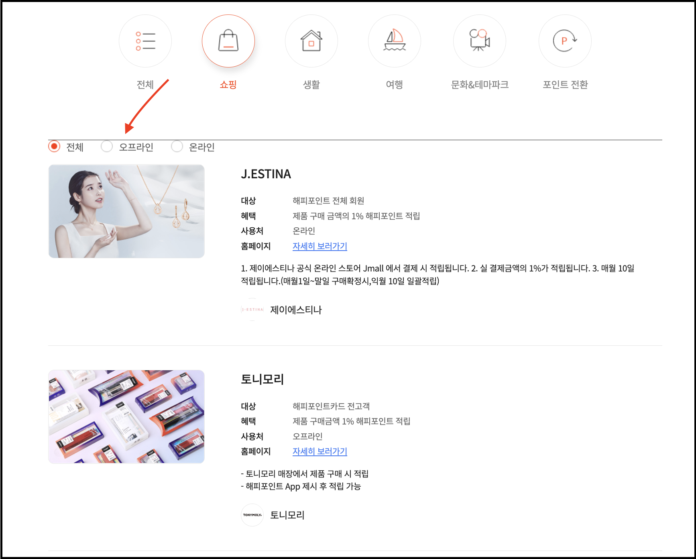Viewport: 696px width, 559px height.
Task: Click the 생활 category label
Action: pos(311,85)
